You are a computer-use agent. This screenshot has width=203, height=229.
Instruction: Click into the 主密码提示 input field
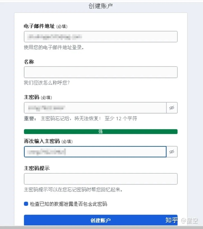point(101,179)
